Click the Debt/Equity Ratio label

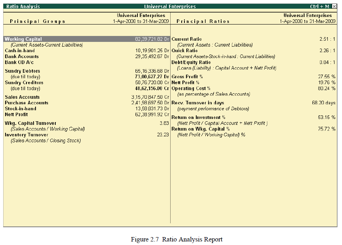[191, 62]
